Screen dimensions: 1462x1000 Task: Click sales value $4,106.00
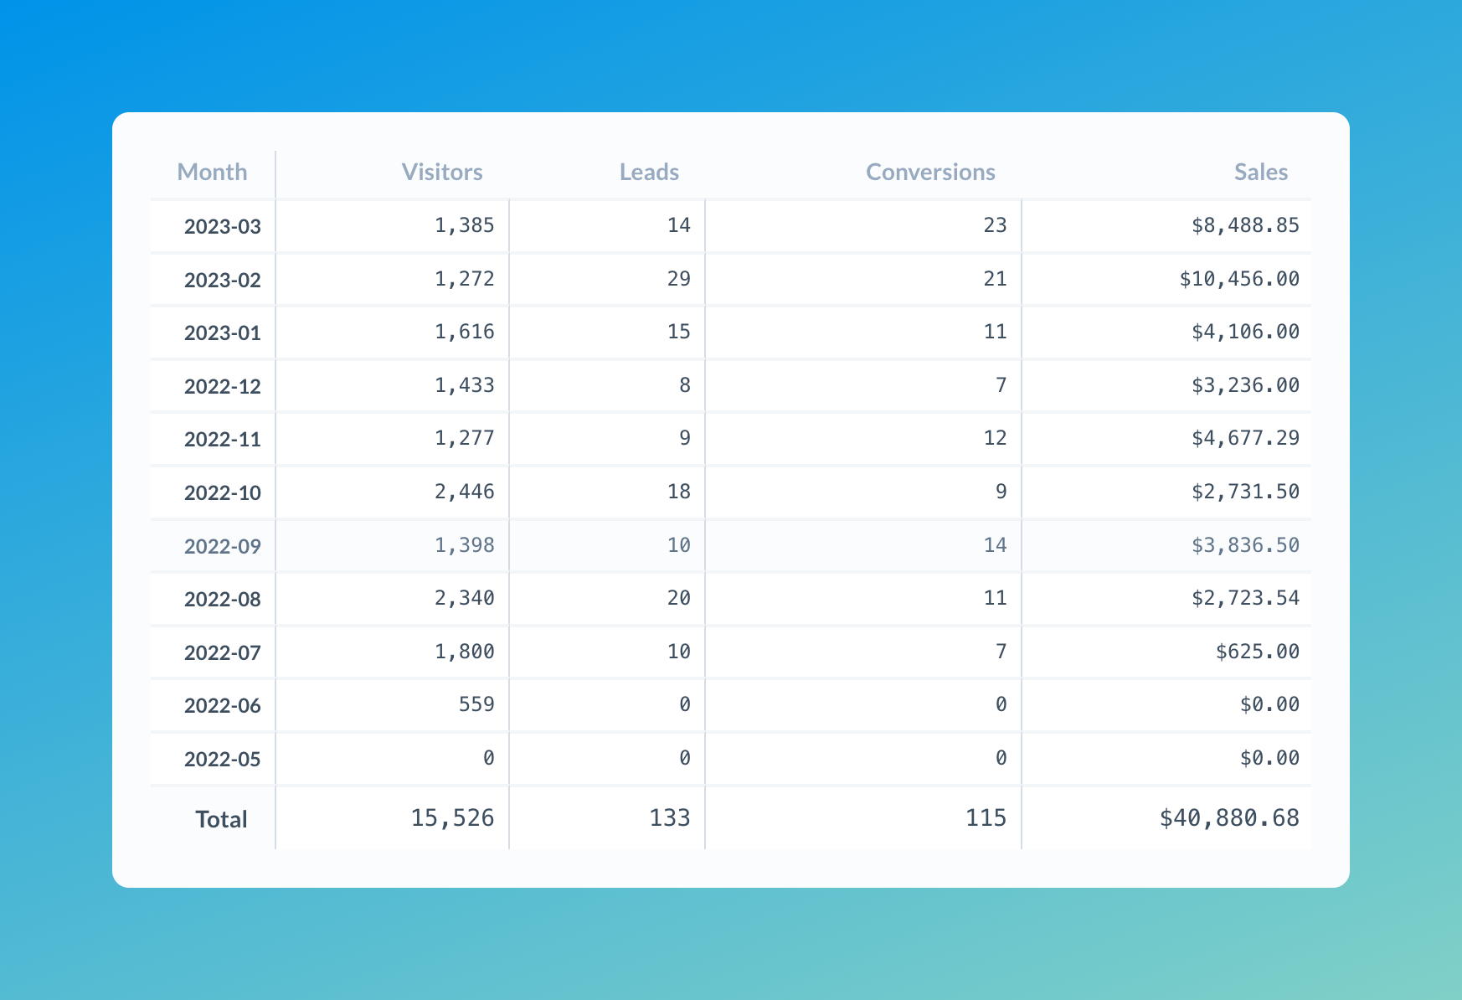1246,332
